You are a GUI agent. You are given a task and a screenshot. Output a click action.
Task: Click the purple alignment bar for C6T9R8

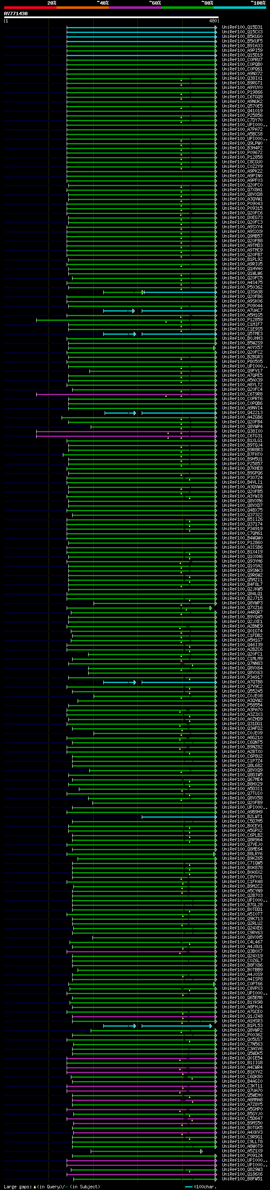[x=127, y=394]
